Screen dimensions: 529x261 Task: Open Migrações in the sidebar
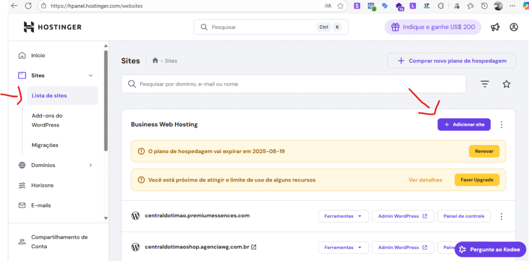pos(45,145)
